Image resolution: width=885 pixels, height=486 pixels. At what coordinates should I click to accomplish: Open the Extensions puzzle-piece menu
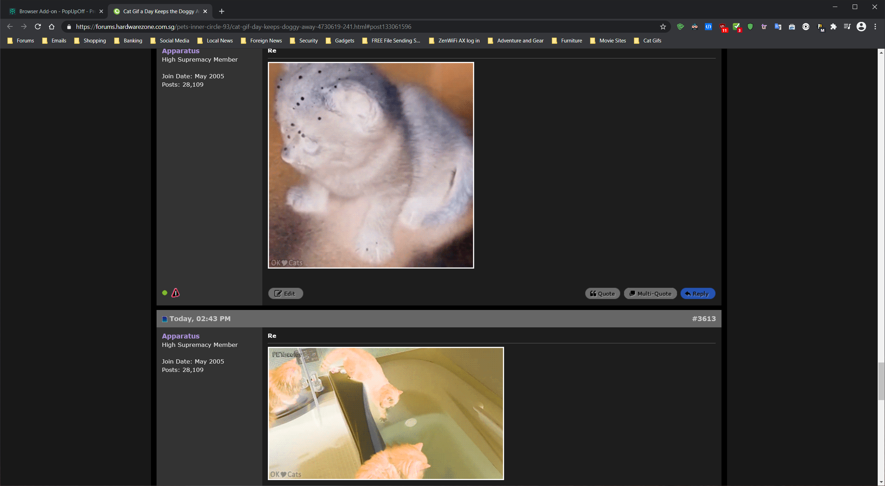pyautogui.click(x=834, y=27)
